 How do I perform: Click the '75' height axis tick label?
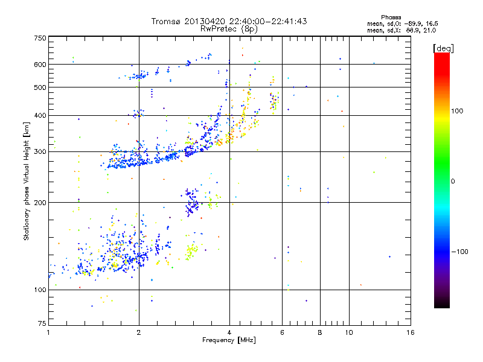coord(42,323)
